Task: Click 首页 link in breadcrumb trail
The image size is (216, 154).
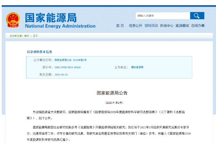Action: [x=26, y=36]
